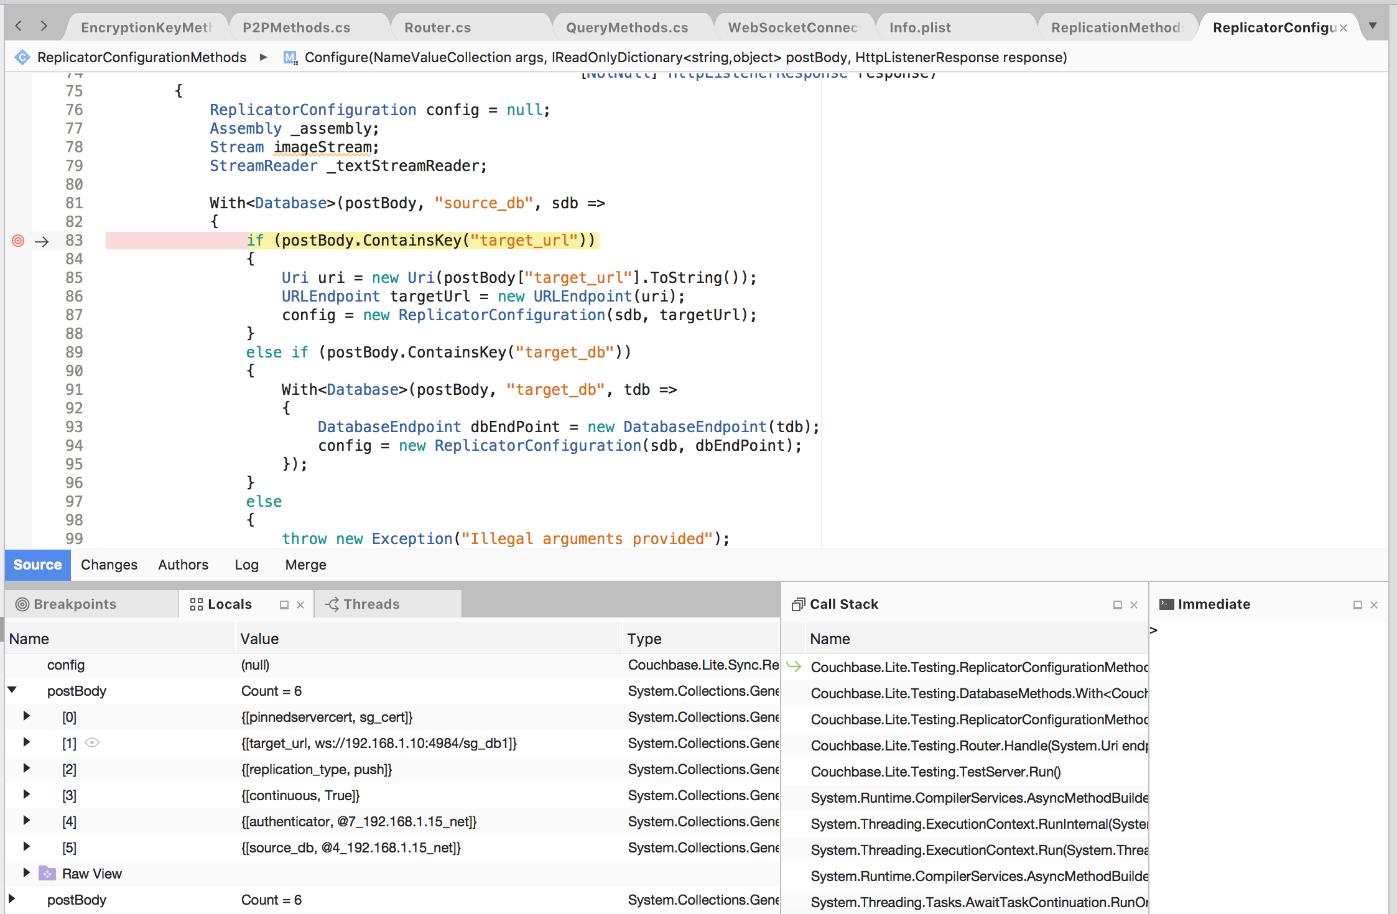Switch to the Router.cs tab
This screenshot has height=914, width=1397.
(437, 27)
